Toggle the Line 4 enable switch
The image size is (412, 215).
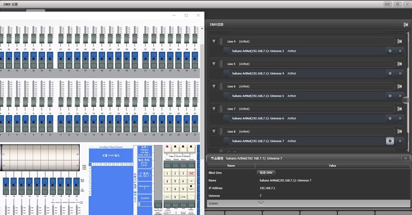click(x=221, y=41)
